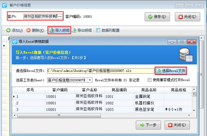
Task: Select the 商品名称 column header
Action: [149, 90]
